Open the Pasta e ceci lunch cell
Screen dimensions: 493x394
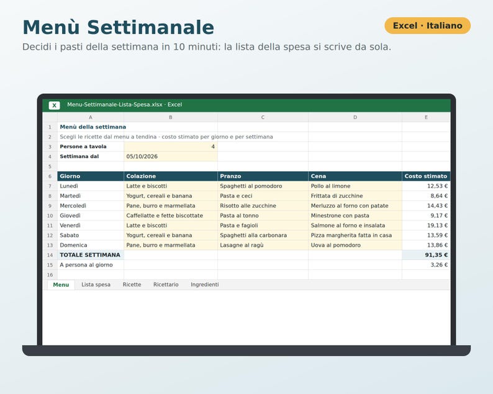click(263, 195)
